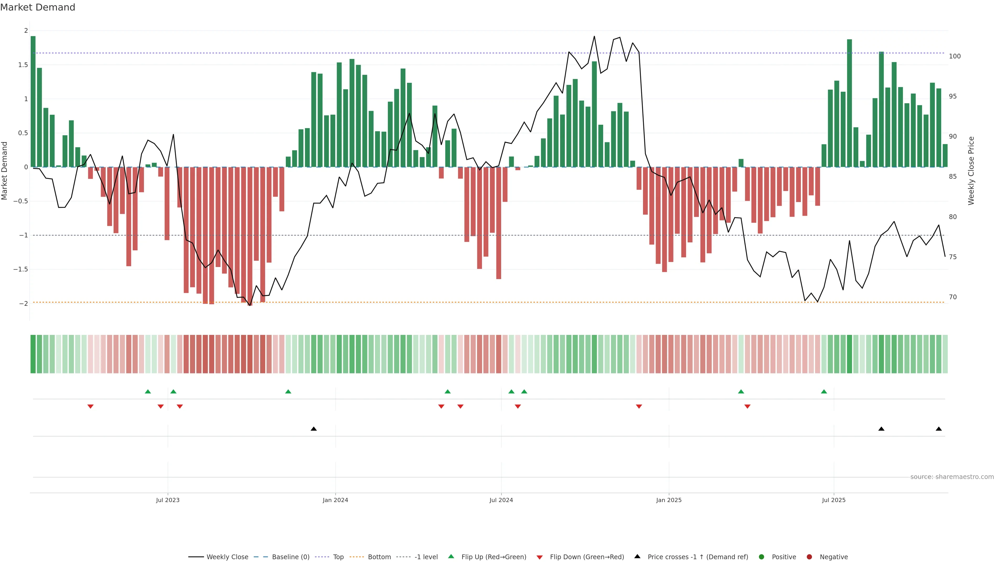Click the leftmost red Flip Down triangle marker
Viewport: 1007px width, 566px height.
(90, 407)
